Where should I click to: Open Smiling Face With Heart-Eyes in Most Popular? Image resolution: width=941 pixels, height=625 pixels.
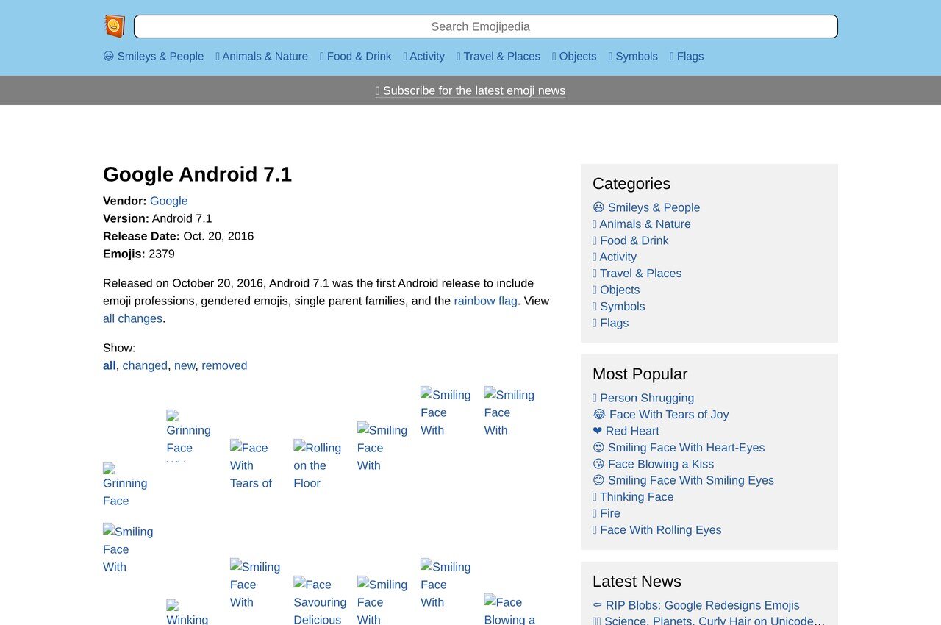click(679, 448)
